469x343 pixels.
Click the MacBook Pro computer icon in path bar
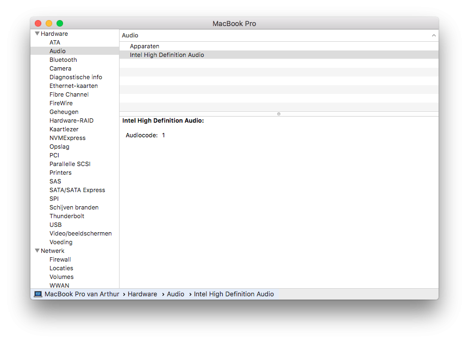click(x=38, y=294)
